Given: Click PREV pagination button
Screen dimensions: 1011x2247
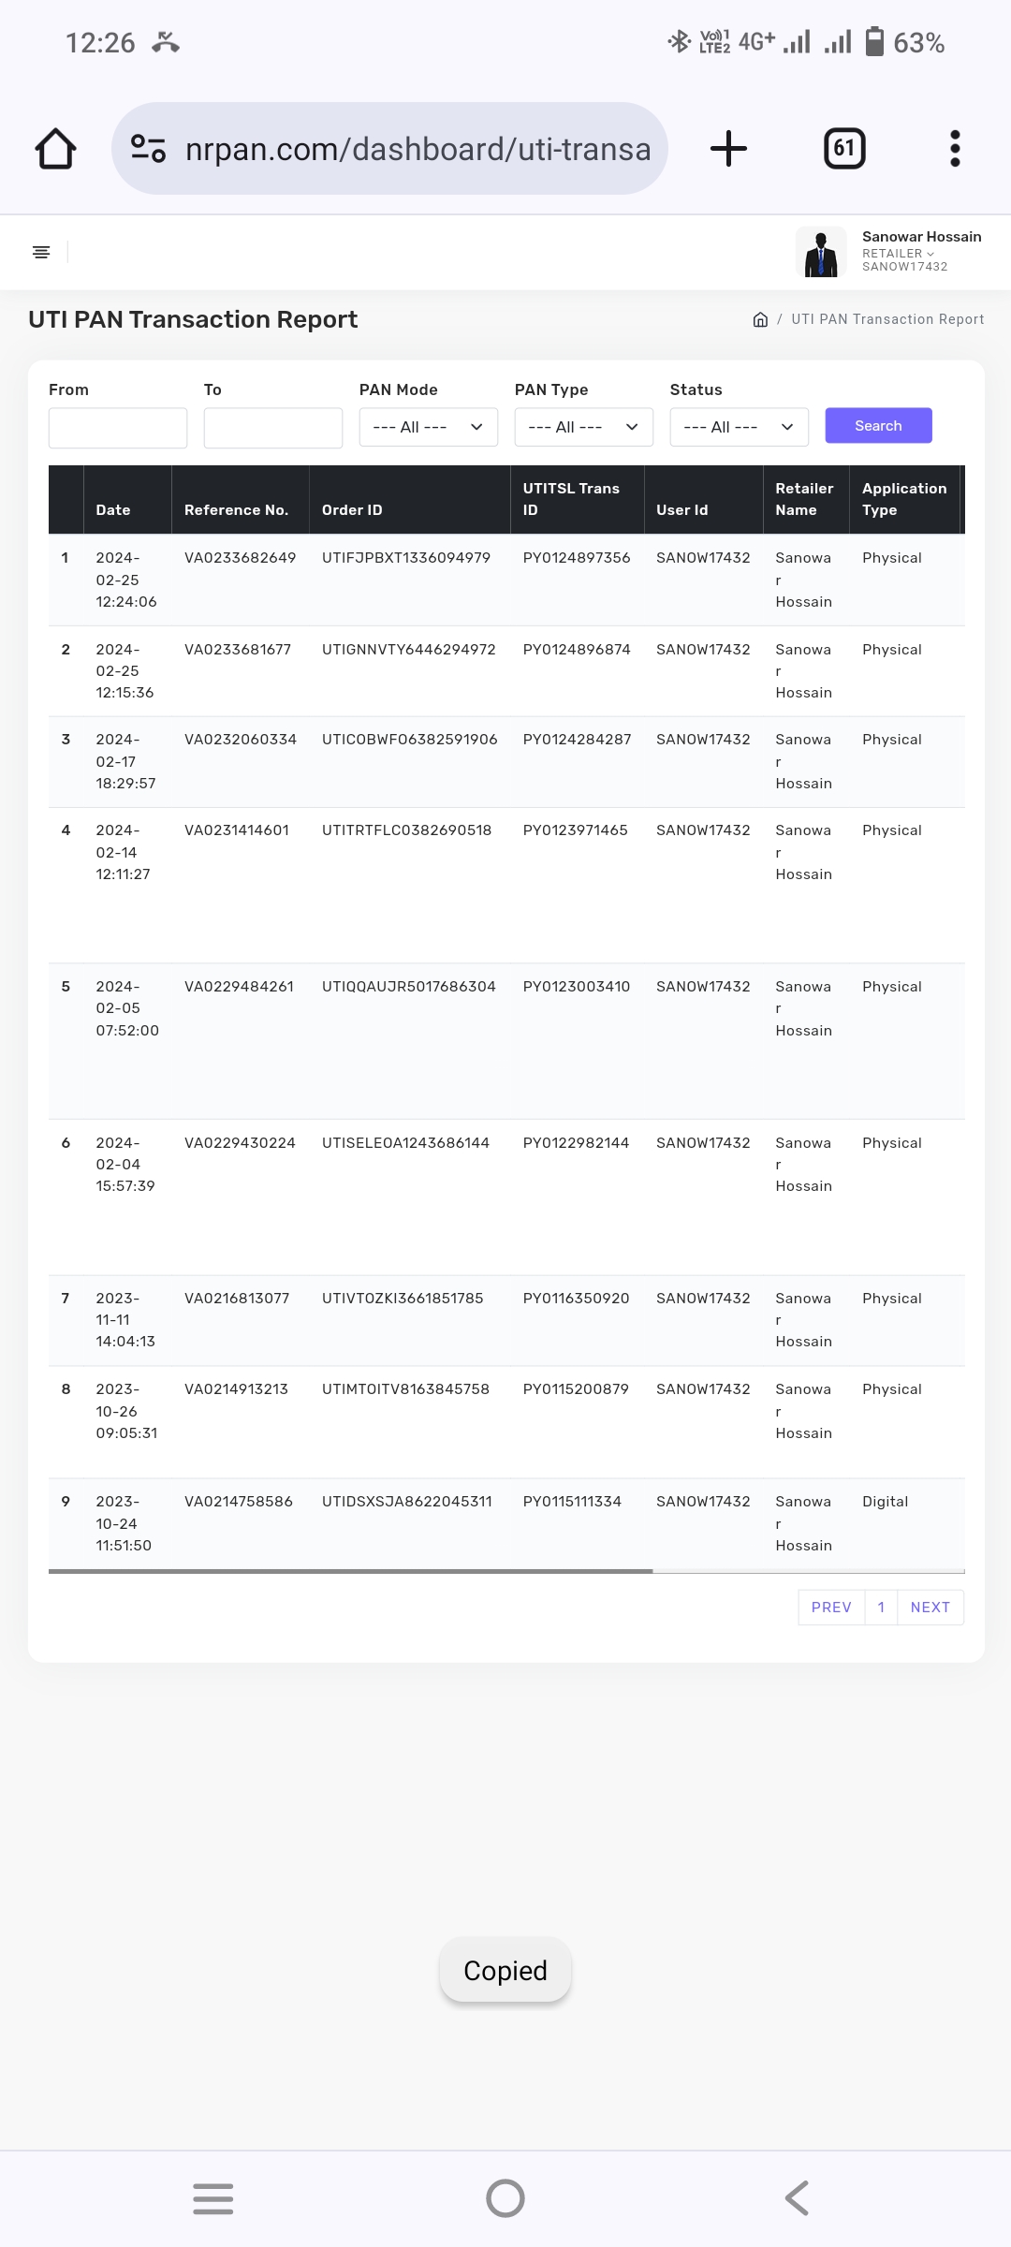Looking at the screenshot, I should [x=831, y=1608].
